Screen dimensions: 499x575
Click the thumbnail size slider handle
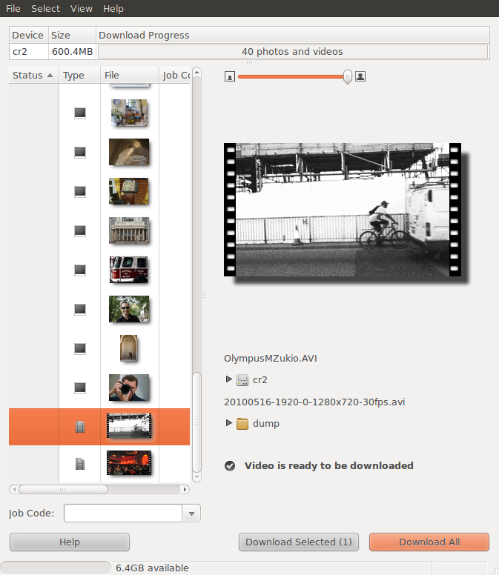pyautogui.click(x=348, y=76)
